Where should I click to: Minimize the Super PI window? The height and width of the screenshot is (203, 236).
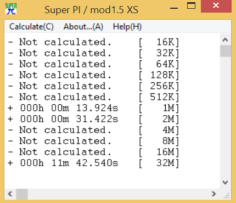point(174,8)
